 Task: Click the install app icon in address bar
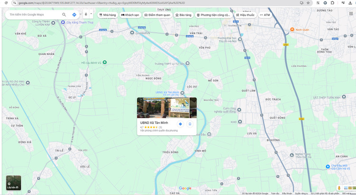click(301, 3)
